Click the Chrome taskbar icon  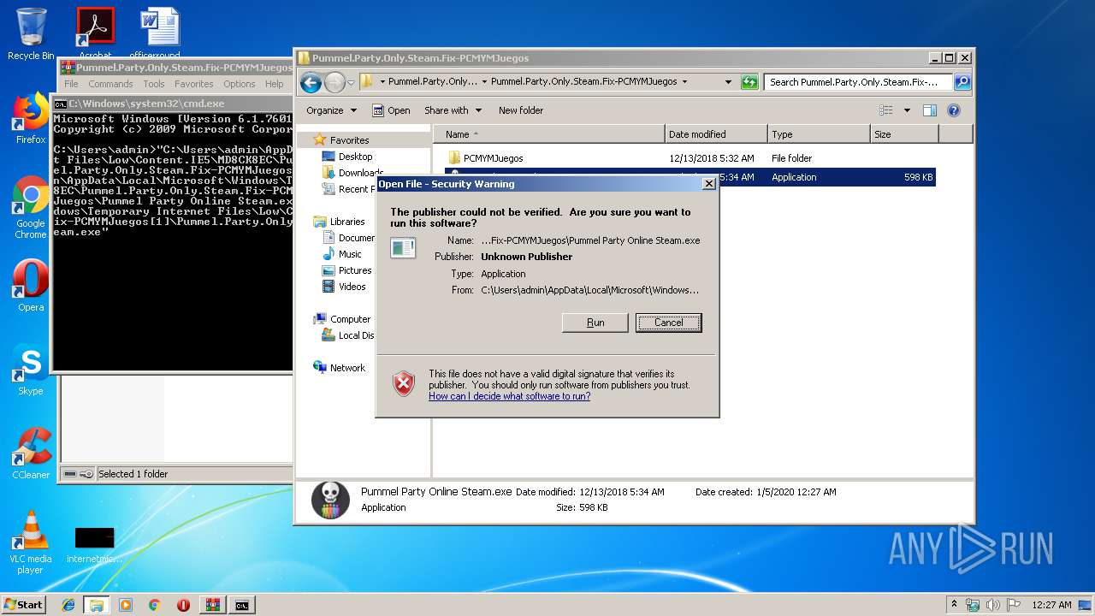(154, 605)
